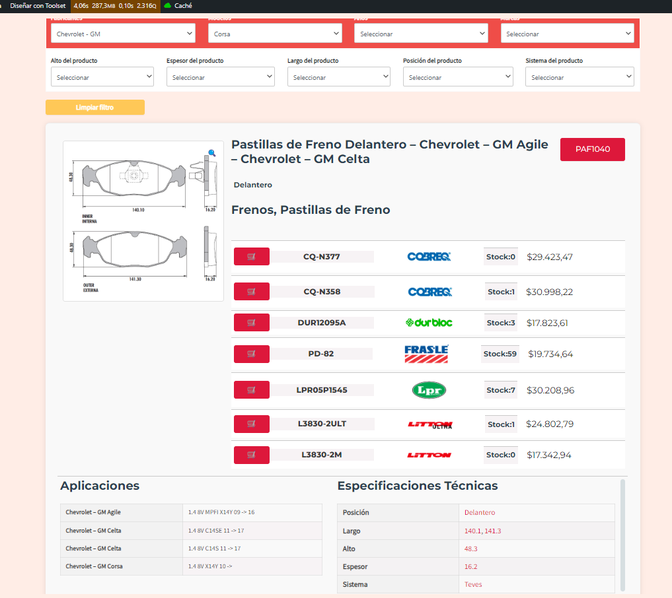Add PD-82 to cart

click(252, 354)
